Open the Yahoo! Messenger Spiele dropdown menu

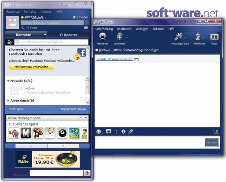point(86,118)
